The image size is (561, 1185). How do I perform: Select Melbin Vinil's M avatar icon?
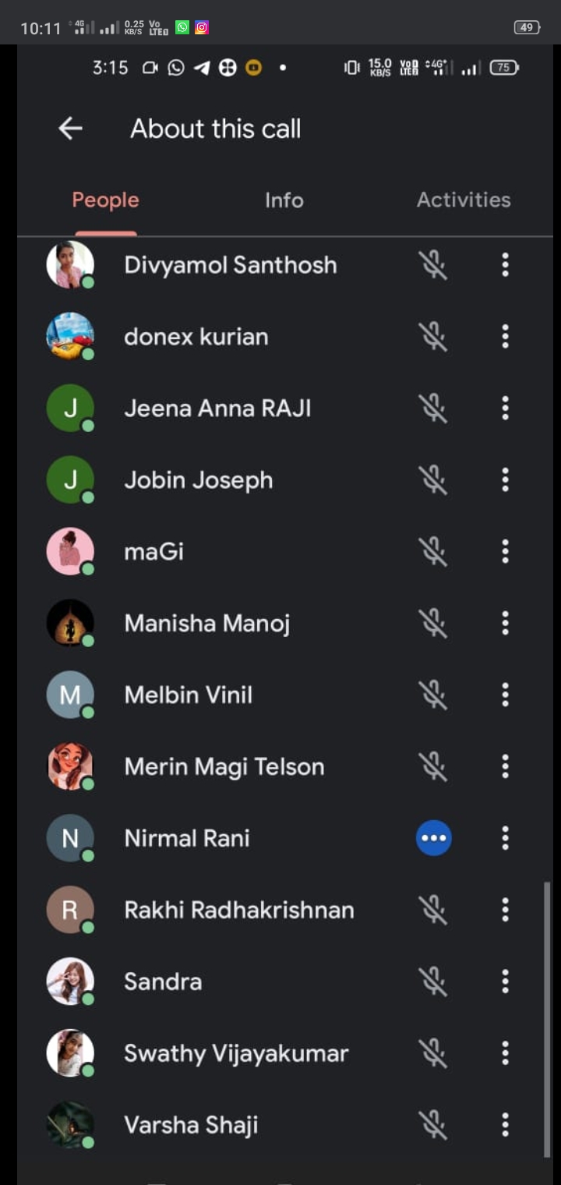70,695
